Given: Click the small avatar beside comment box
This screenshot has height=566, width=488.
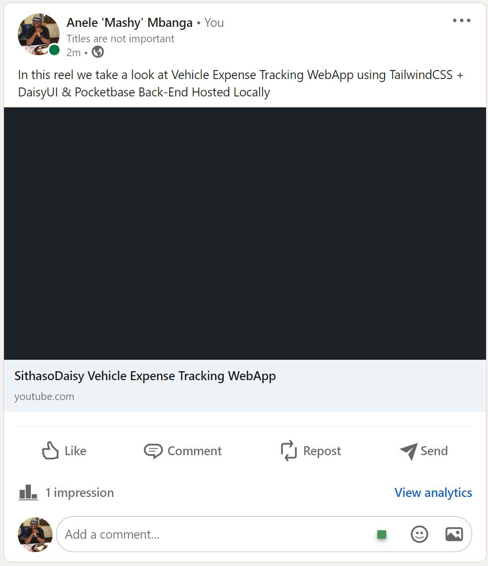Looking at the screenshot, I should point(35,534).
